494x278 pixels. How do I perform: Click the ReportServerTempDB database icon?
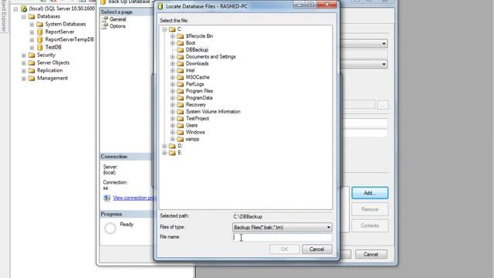pyautogui.click(x=39, y=39)
